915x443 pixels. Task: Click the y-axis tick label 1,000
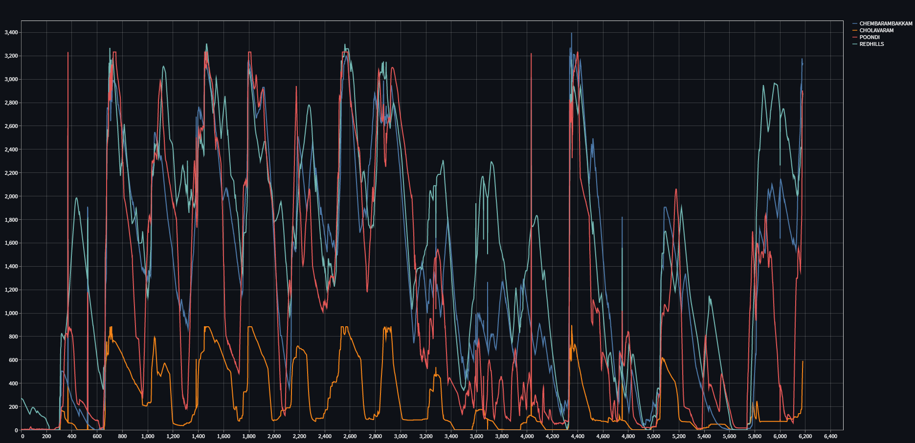(11, 314)
